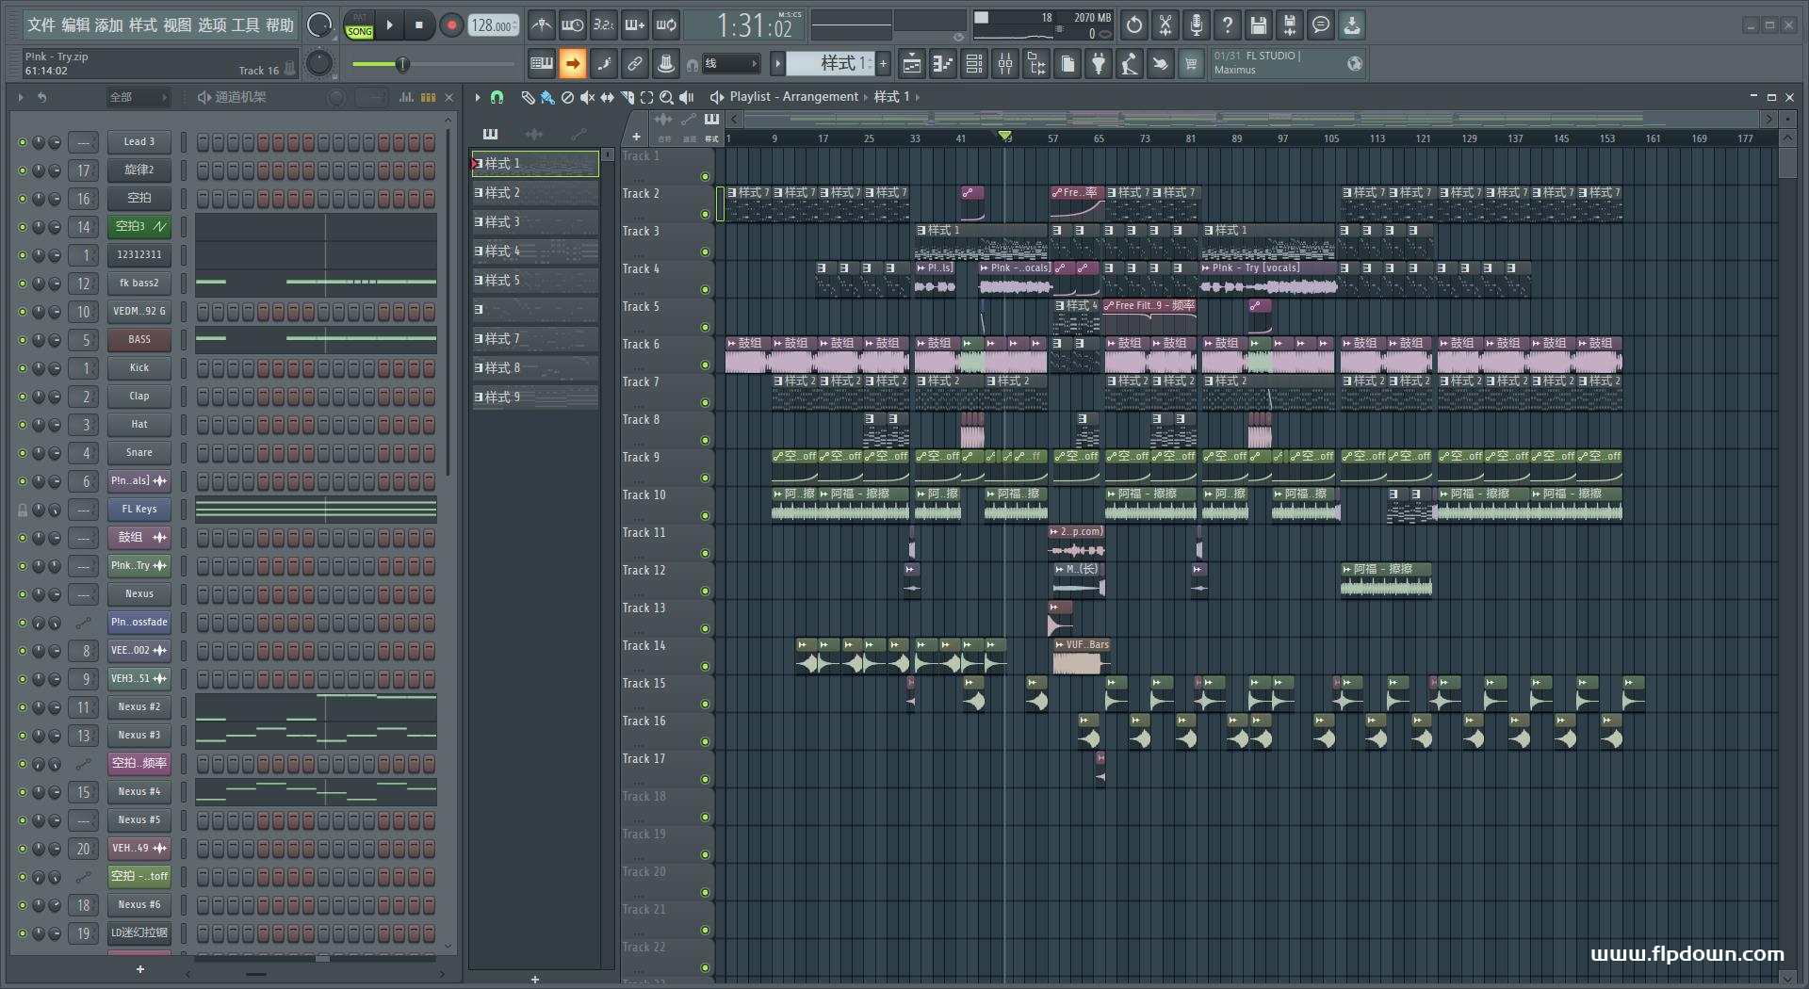Select the Paint brush tool in Playlist
The height and width of the screenshot is (989, 1809).
click(x=547, y=97)
